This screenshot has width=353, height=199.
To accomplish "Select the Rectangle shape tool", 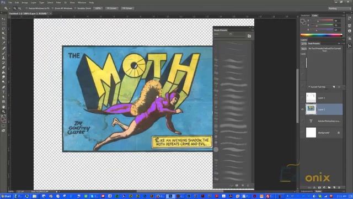I will tap(3, 102).
